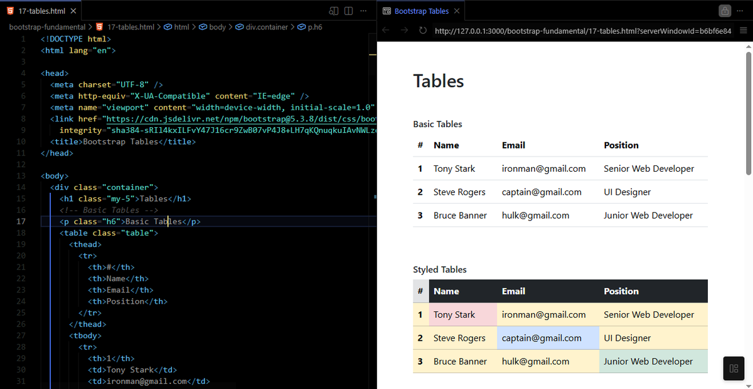This screenshot has height=389, width=753.
Task: Click the green 'Junior Web Developer' cell
Action: tap(653, 361)
